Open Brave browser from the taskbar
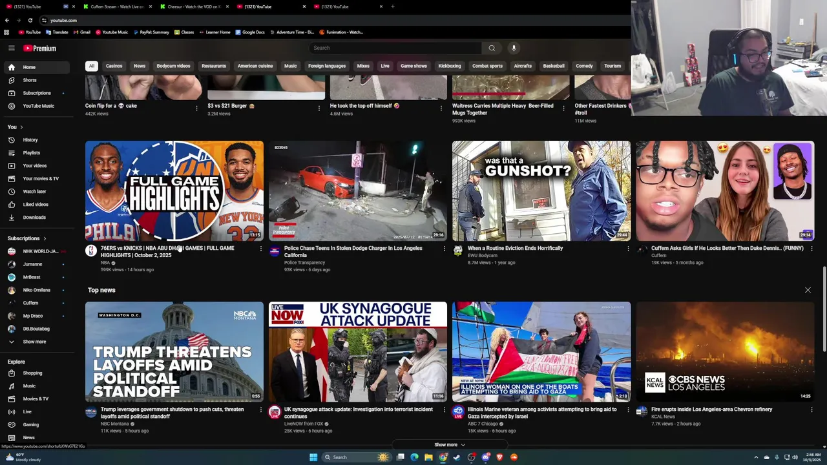This screenshot has height=465, width=827. 499,457
